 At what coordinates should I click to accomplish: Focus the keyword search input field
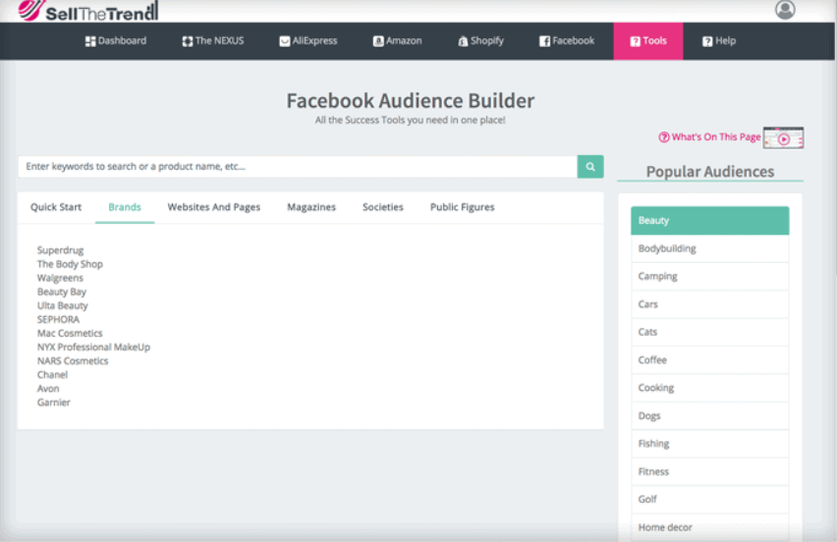(x=298, y=167)
